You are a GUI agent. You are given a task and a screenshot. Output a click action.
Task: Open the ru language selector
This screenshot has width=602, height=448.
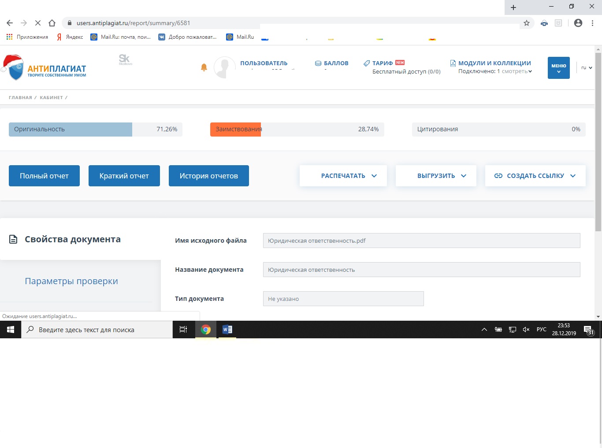(x=586, y=68)
